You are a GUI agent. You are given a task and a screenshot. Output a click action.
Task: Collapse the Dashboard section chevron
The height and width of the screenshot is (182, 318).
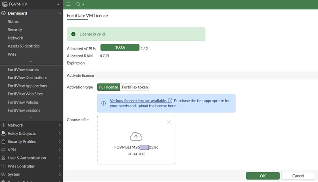coord(59,13)
